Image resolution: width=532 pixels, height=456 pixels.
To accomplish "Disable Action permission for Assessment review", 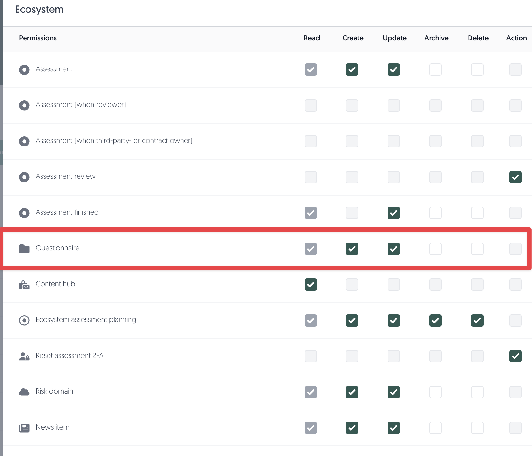I will coord(515,177).
